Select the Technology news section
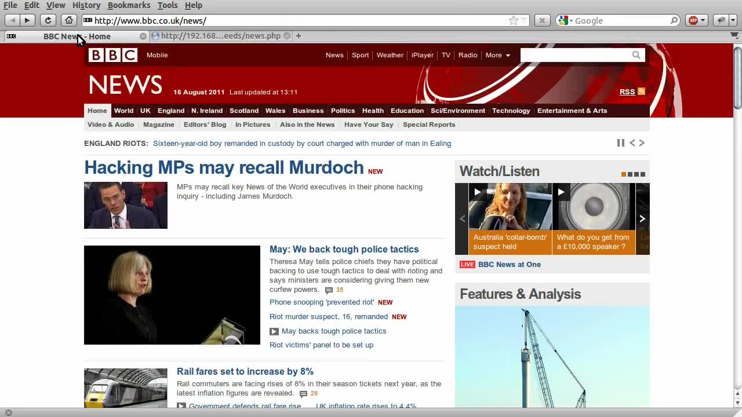Viewport: 742px width, 417px height. click(x=511, y=111)
